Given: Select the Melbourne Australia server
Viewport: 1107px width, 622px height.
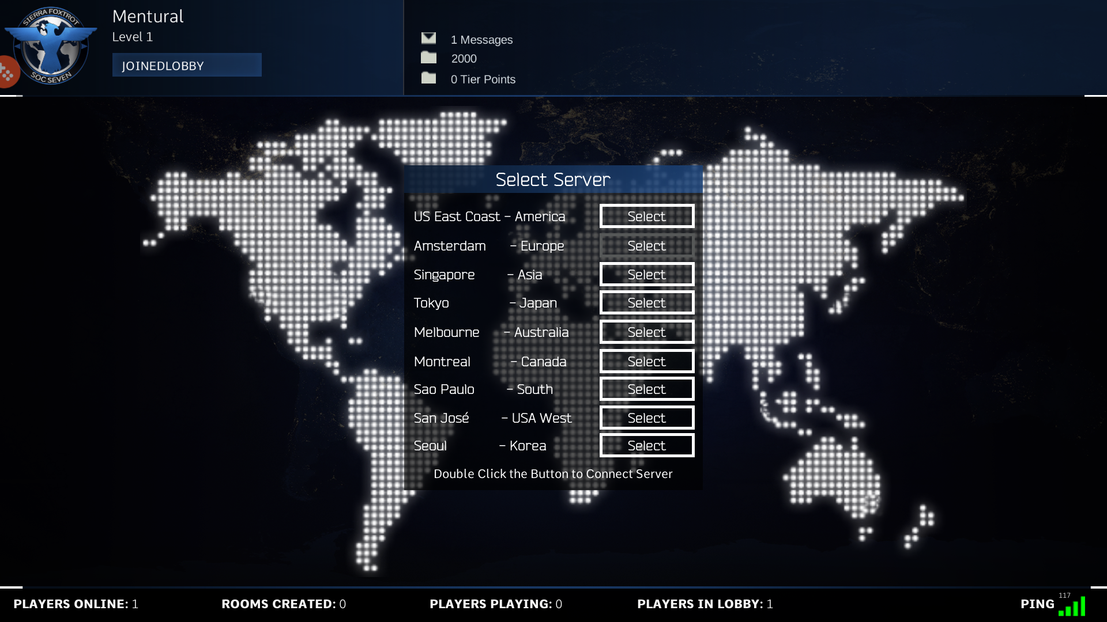Looking at the screenshot, I should pos(646,332).
